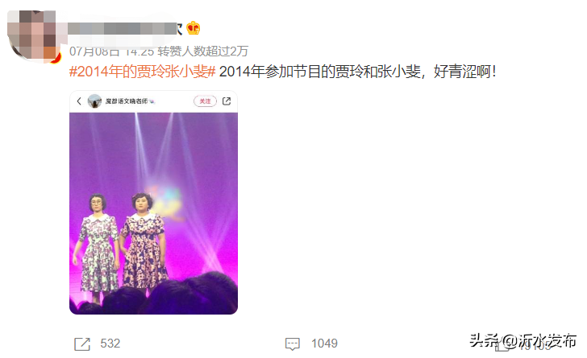
Task: Click the red verified badge on avatar
Action: pos(57,58)
